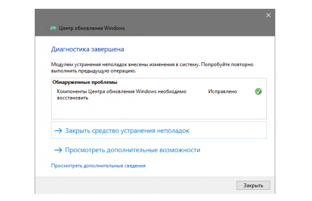Choose the 'Просмотреть дополнительные возможности' text
Image resolution: width=312 pixels, height=201 pixels.
(132, 150)
